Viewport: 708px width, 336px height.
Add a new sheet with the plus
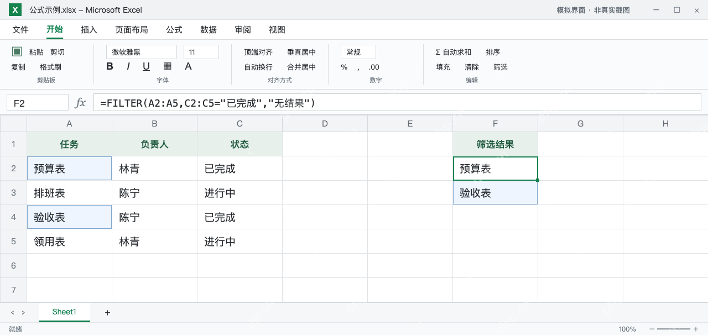pyautogui.click(x=107, y=313)
